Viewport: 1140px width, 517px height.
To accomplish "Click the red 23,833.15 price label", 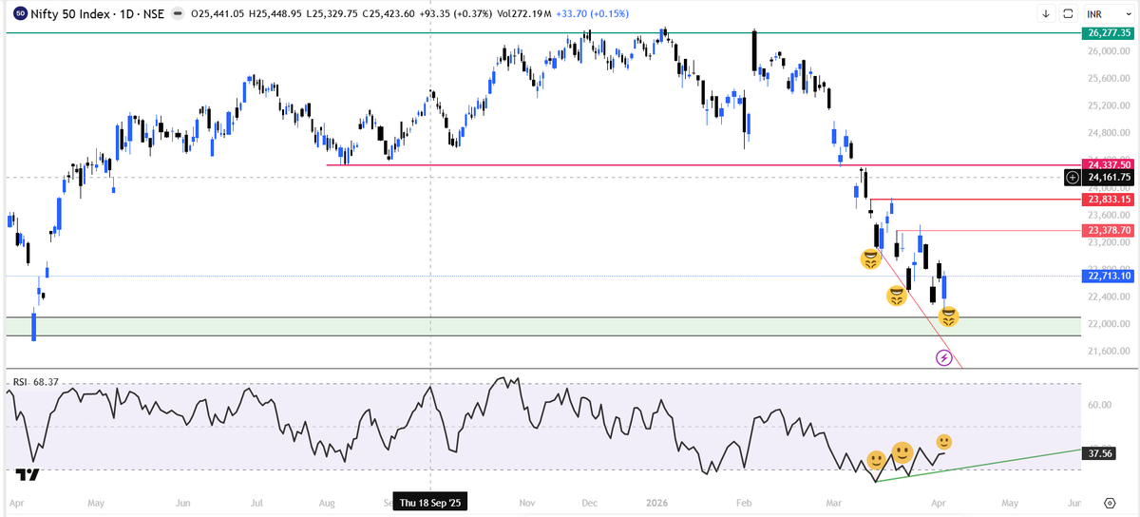I will (x=1109, y=200).
